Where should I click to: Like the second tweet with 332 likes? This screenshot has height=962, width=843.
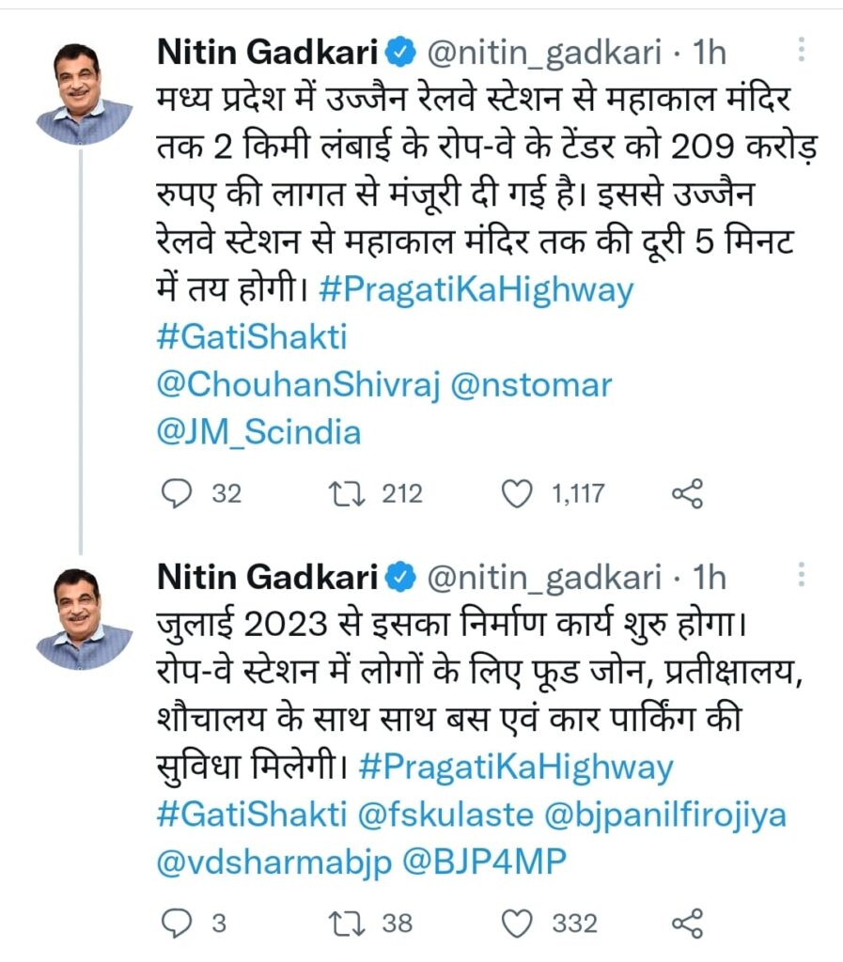pyautogui.click(x=519, y=923)
